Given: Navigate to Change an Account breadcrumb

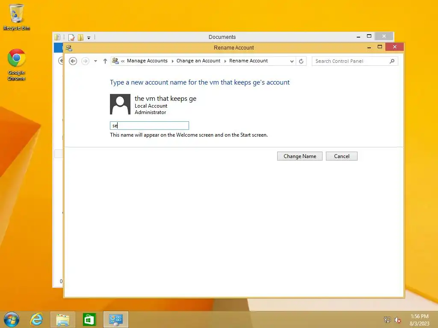Looking at the screenshot, I should [x=198, y=61].
